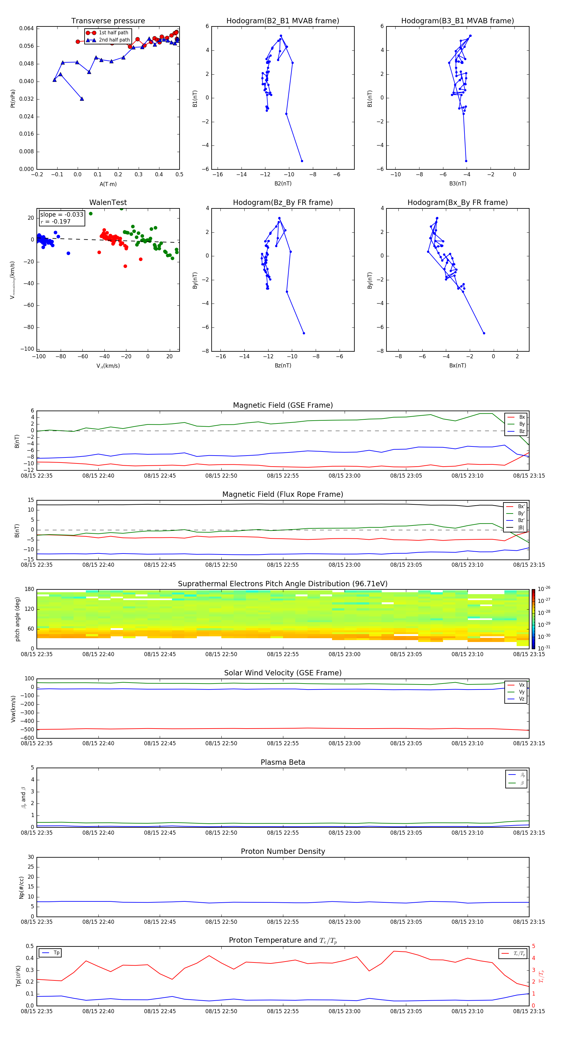Screen dimensions: 566x1039
Task: Click the 'Hodogram(Bx_By FR frame)' title
Action: coord(458,202)
